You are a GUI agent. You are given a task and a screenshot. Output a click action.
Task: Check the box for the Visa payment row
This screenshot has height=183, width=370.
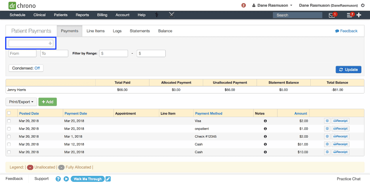click(9, 121)
